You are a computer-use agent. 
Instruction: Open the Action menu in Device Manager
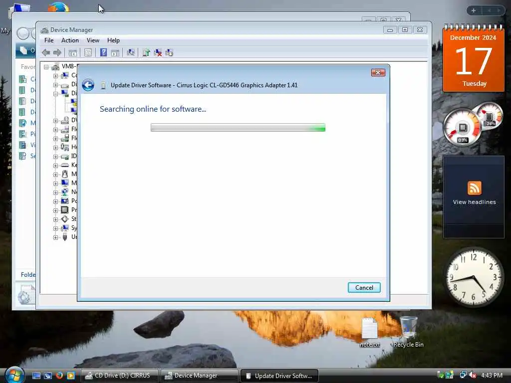[x=70, y=40]
